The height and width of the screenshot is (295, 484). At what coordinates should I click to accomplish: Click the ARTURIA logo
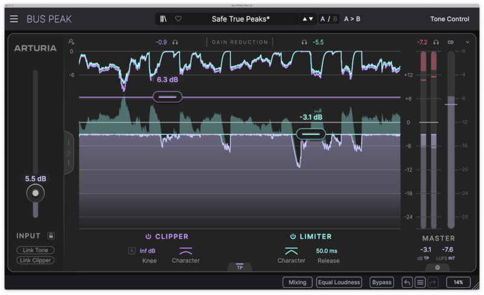(36, 48)
